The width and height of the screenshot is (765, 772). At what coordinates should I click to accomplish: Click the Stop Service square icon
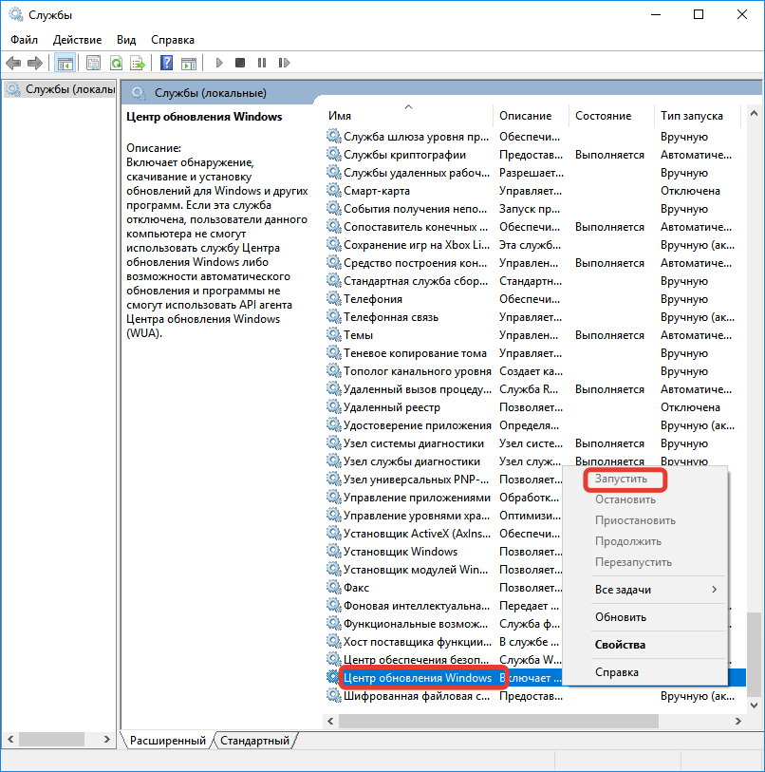pos(240,63)
